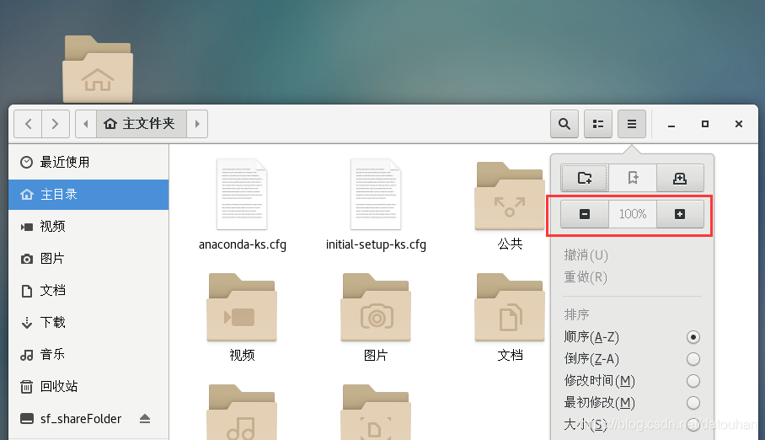This screenshot has height=440, width=765.
Task: Open 下载 in the sidebar
Action: [88, 322]
